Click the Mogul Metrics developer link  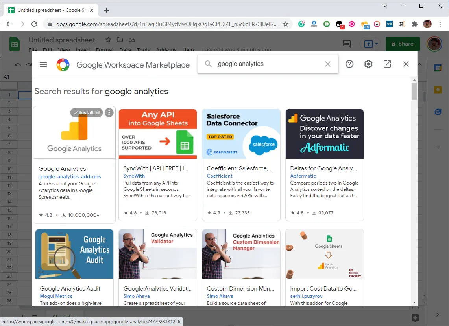click(56, 296)
